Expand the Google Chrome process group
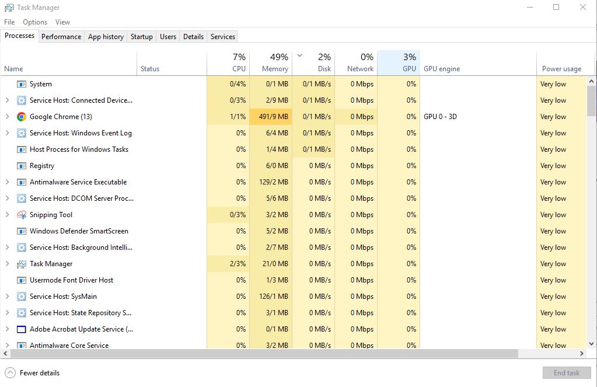The image size is (597, 387). click(7, 117)
